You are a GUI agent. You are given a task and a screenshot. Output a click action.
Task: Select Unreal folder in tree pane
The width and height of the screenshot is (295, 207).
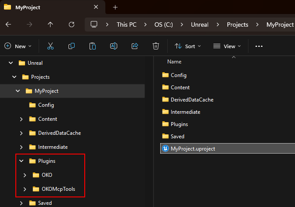tap(31, 63)
